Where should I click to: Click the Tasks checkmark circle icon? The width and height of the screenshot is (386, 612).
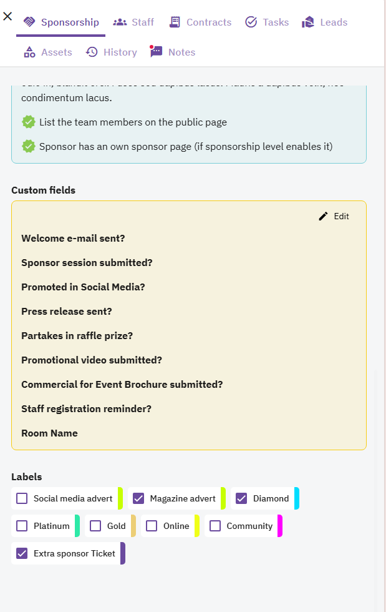tap(251, 22)
